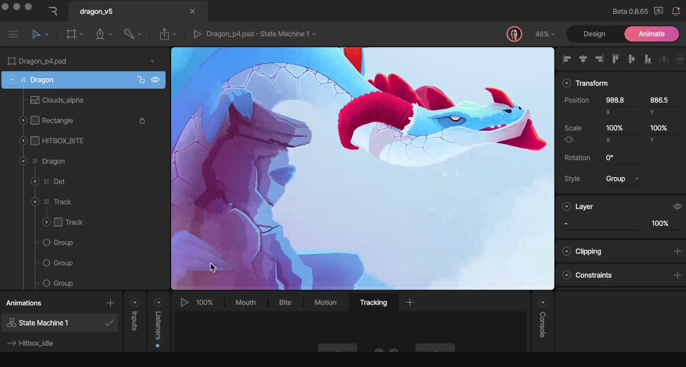The image size is (686, 367).
Task: Play the timeline preview beside 100%
Action: point(184,303)
